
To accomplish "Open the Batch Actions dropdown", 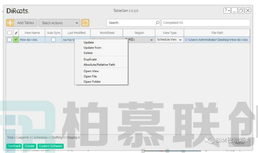I will (59, 23).
